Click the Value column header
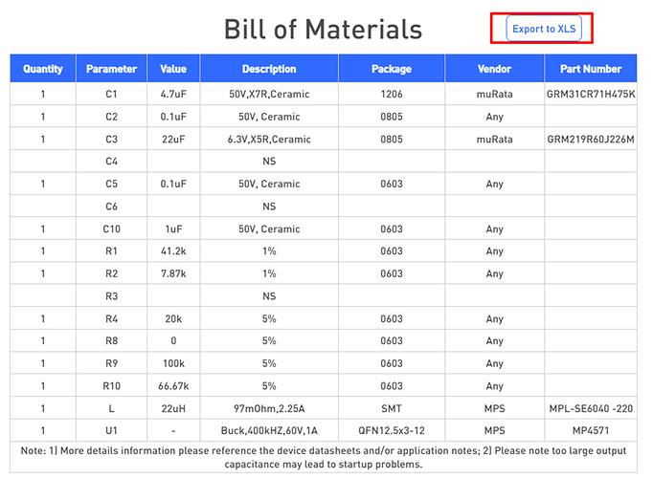Viewport: 653px width, 478px height. click(173, 69)
